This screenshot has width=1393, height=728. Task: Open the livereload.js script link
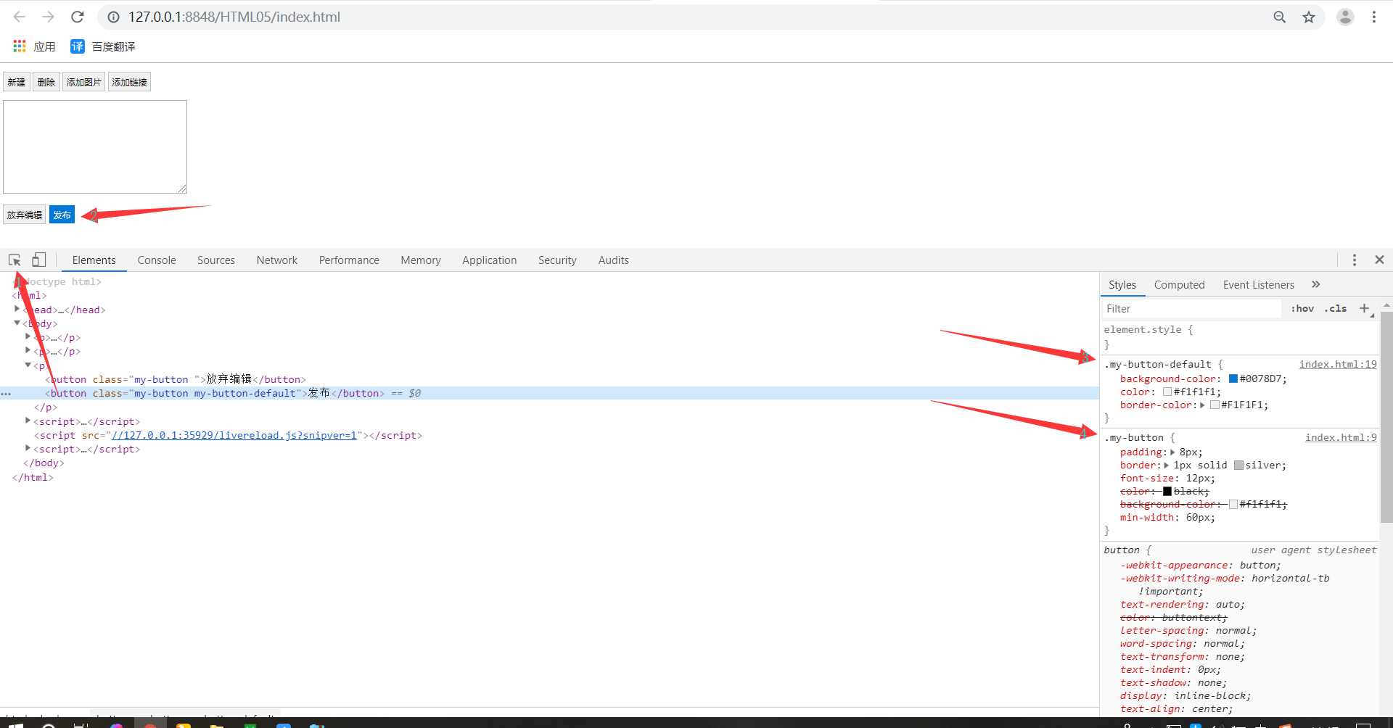(234, 435)
